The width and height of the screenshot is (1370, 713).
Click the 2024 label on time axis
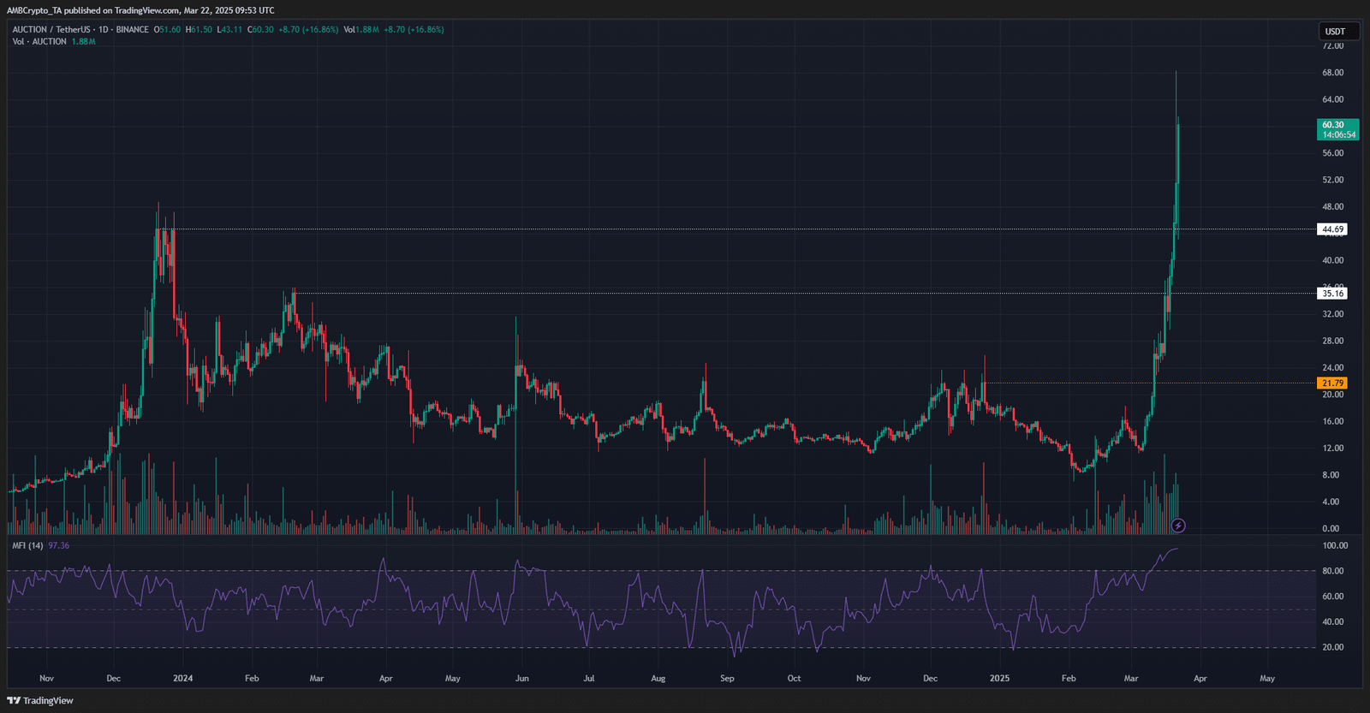[182, 678]
